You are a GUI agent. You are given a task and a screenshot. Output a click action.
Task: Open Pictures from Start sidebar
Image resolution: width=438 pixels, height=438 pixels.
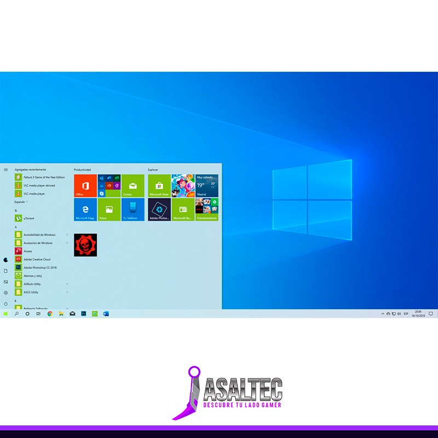click(5, 282)
